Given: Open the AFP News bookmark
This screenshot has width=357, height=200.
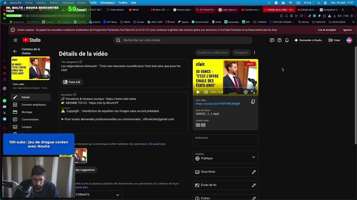Looking at the screenshot, I should click(x=110, y=22).
